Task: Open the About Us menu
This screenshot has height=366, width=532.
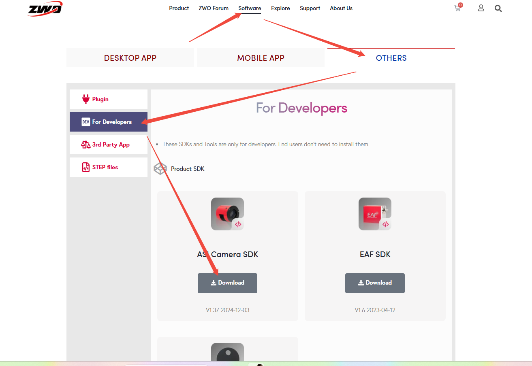Action: pos(341,8)
